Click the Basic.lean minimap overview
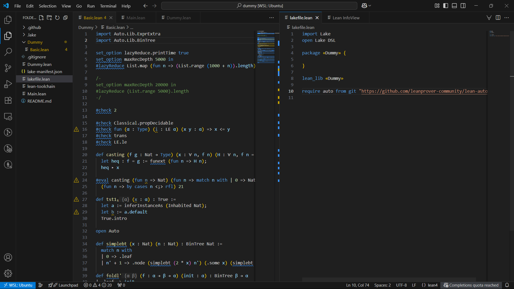 tap(266, 47)
